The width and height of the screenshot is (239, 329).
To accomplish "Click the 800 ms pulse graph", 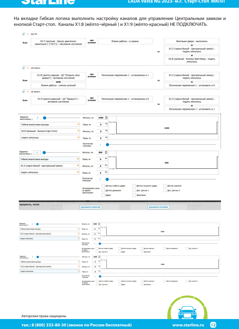I will (x=163, y=162).
